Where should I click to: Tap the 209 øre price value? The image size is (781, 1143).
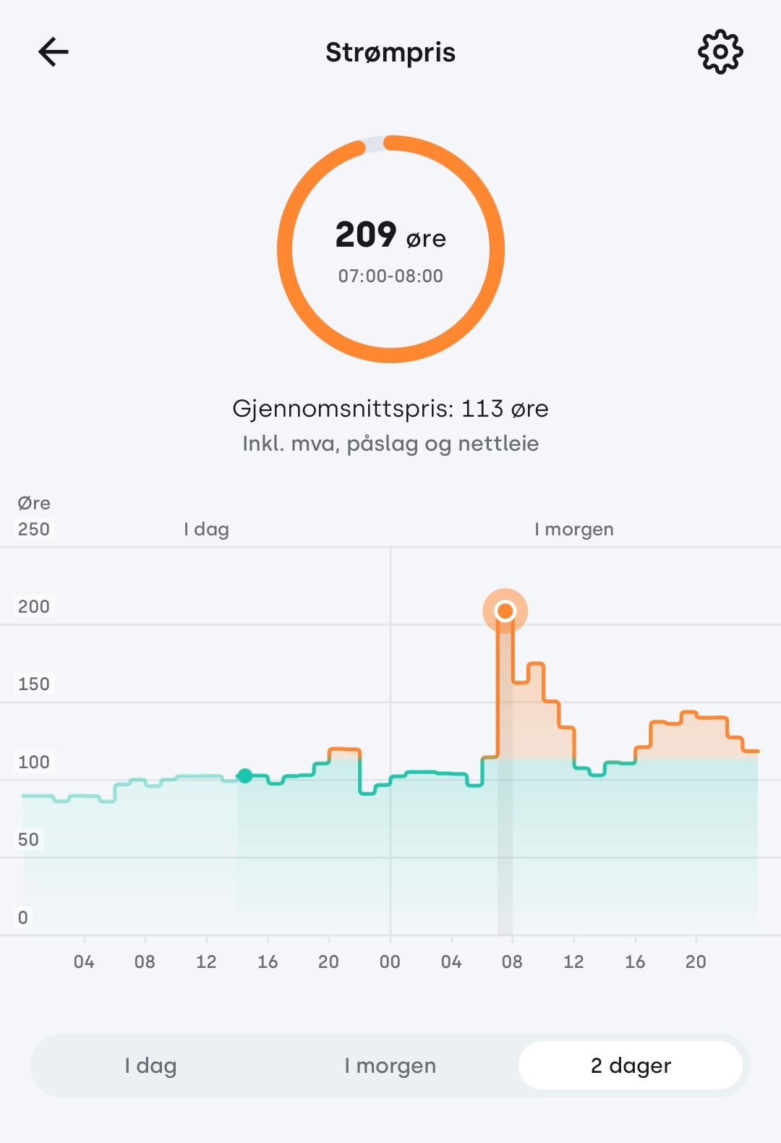pos(390,235)
